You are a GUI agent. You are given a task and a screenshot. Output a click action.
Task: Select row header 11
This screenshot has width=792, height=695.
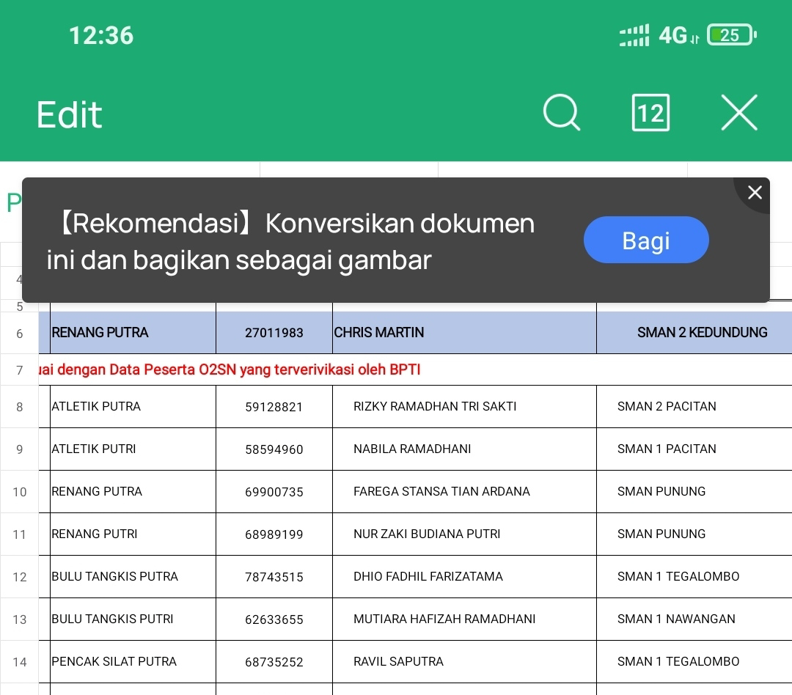point(19,534)
